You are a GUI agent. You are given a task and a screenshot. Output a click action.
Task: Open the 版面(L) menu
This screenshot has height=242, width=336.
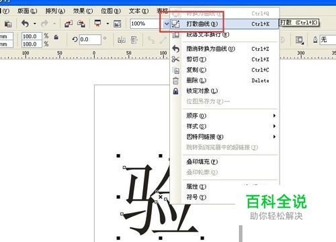(27, 11)
